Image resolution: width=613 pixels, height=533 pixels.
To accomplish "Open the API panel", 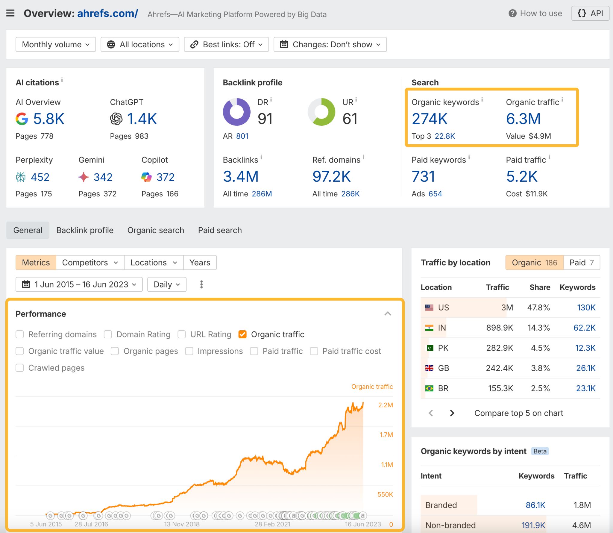I will coord(590,13).
